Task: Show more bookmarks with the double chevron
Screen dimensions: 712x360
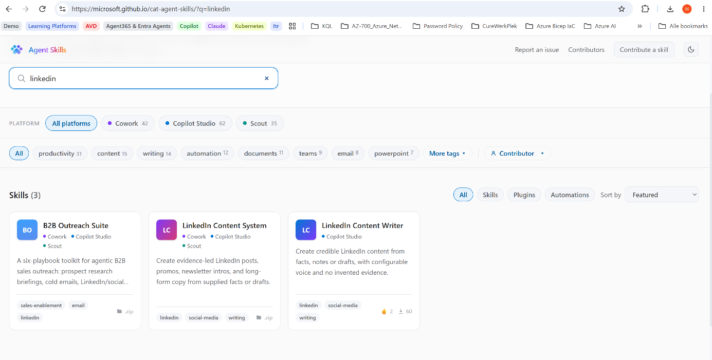Action: pyautogui.click(x=640, y=26)
